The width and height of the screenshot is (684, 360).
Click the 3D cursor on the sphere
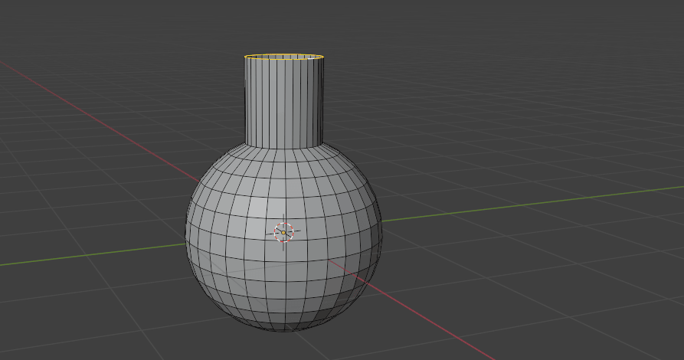click(x=283, y=231)
